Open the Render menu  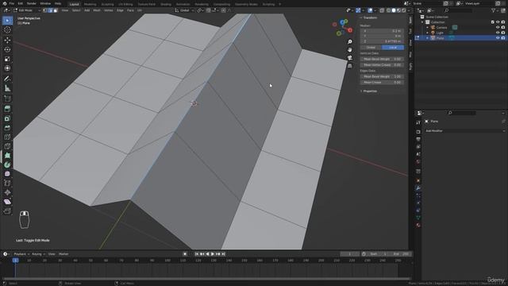(32, 3)
